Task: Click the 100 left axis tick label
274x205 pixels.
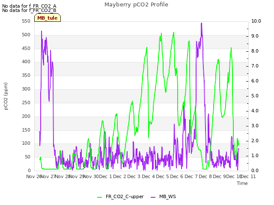Action: [x=26, y=143]
